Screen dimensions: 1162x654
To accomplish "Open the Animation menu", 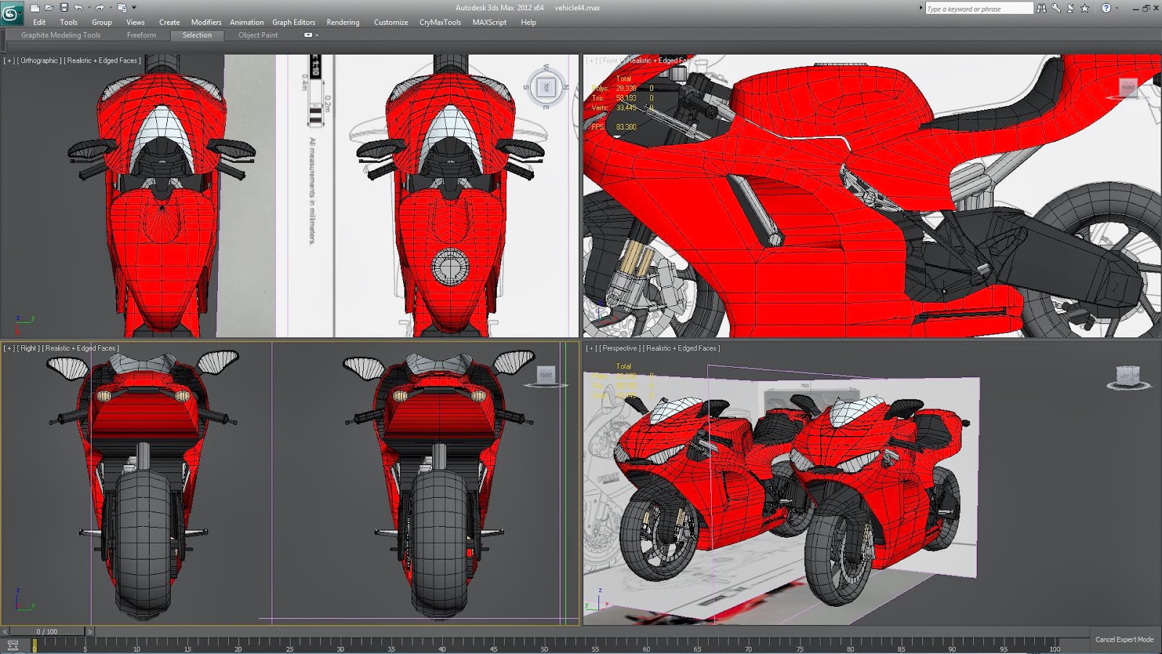I will pyautogui.click(x=247, y=23).
